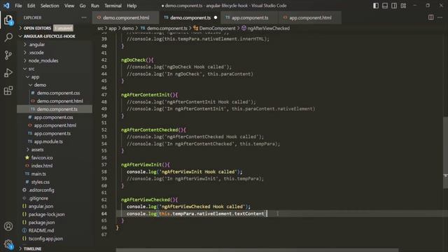The width and height of the screenshot is (448, 252).
Task: Click unsaved dot on demo.component.ts tab
Action: point(216,17)
